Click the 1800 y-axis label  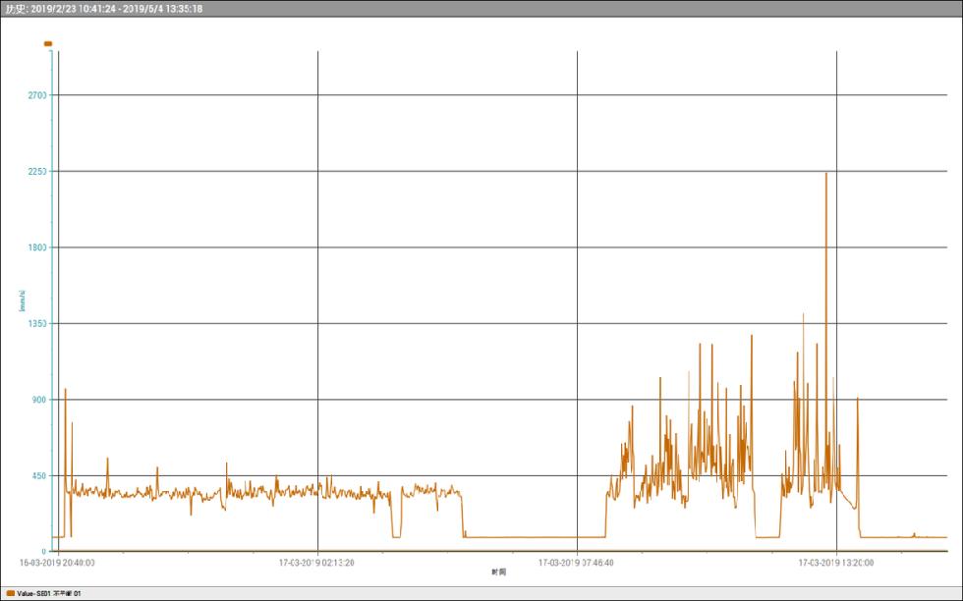(36, 247)
